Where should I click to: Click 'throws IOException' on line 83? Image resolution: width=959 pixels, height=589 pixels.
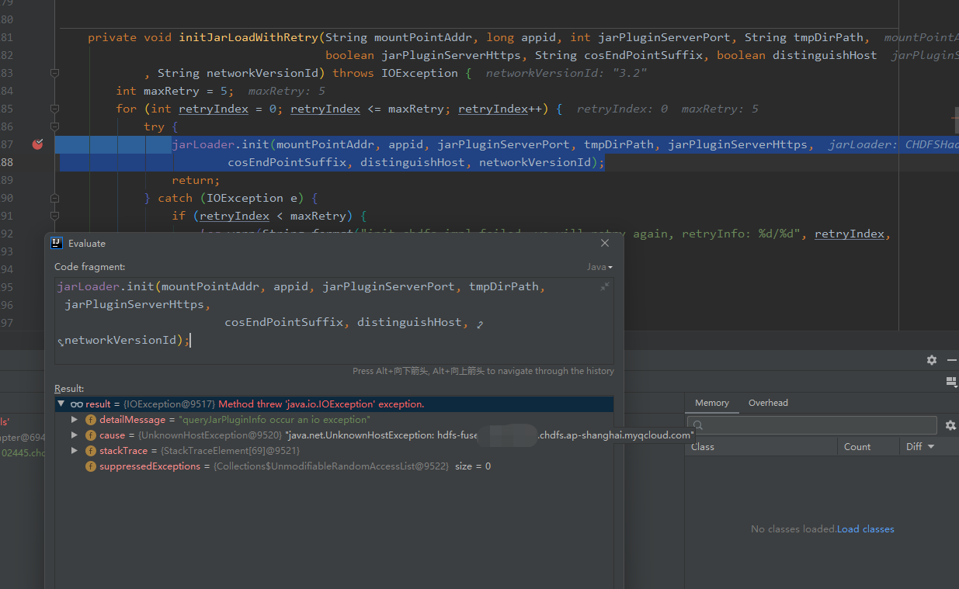coord(395,73)
